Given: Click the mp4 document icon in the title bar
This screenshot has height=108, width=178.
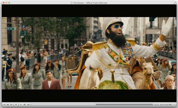Looking at the screenshot, I should coord(72,3).
